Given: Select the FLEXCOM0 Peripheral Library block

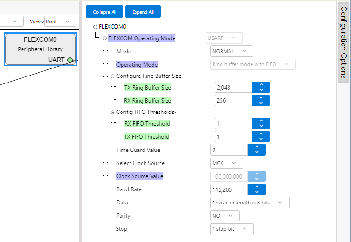Looking at the screenshot, I should click(x=40, y=45).
